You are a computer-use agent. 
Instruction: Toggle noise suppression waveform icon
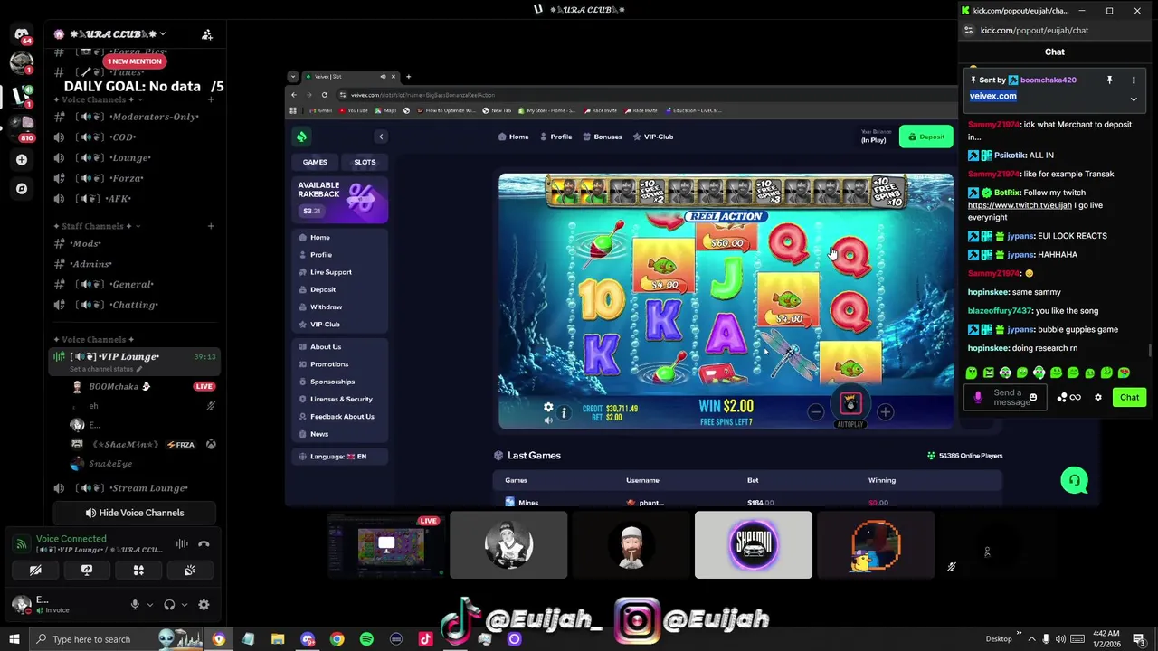point(182,543)
